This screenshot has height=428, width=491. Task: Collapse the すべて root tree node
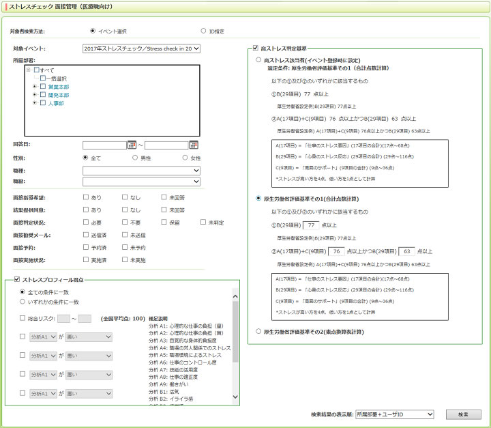(28, 70)
